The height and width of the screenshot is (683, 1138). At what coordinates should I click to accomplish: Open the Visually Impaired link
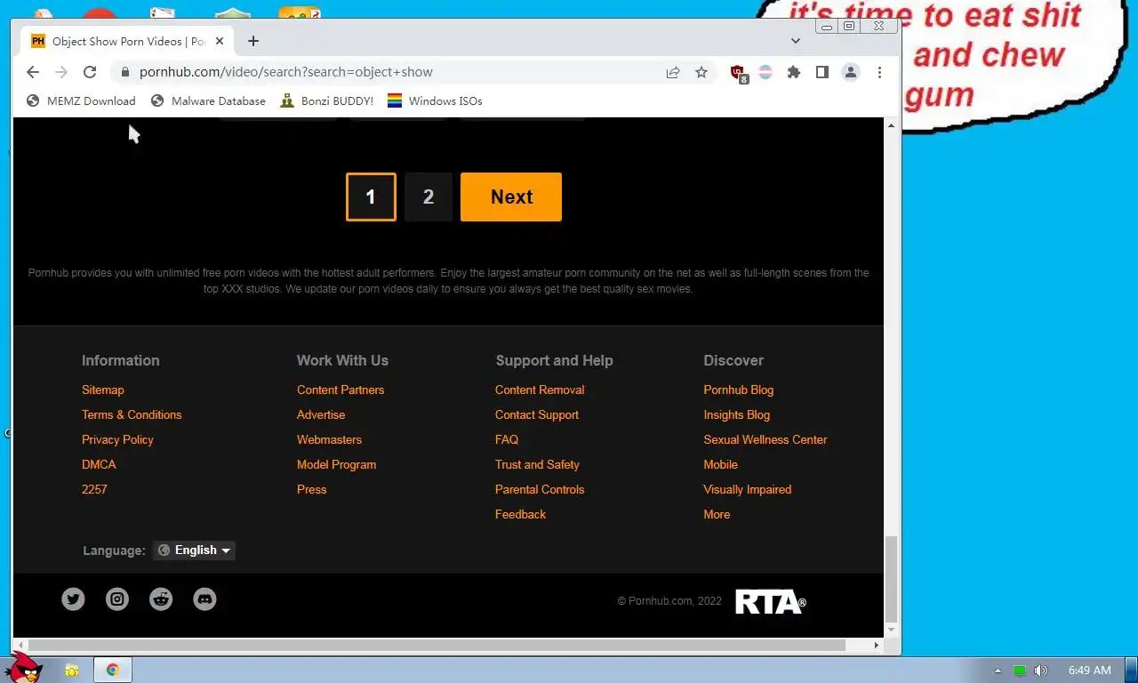747,489
